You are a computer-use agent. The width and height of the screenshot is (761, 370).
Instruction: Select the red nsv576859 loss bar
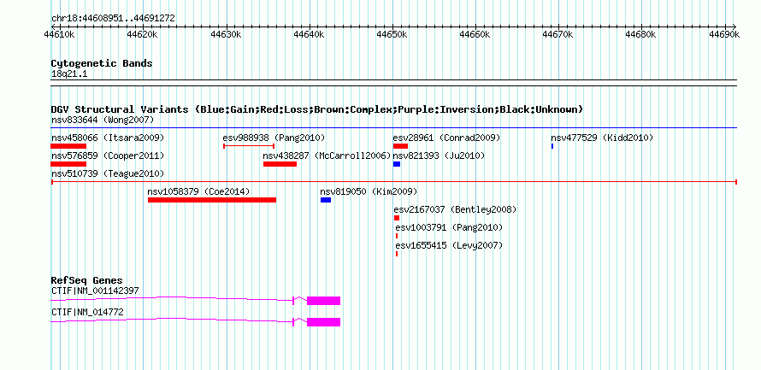[68, 164]
